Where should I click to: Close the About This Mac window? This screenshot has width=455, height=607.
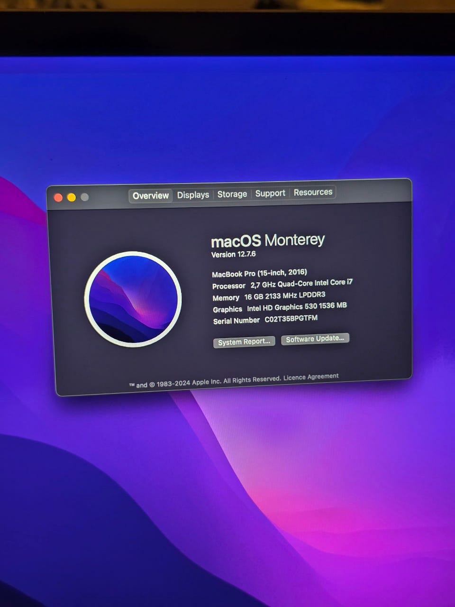58,197
